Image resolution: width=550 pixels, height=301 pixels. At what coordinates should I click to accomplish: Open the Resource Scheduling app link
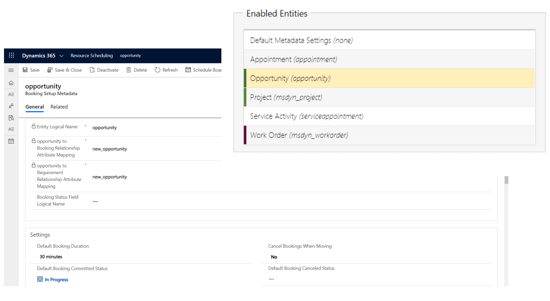(x=92, y=56)
